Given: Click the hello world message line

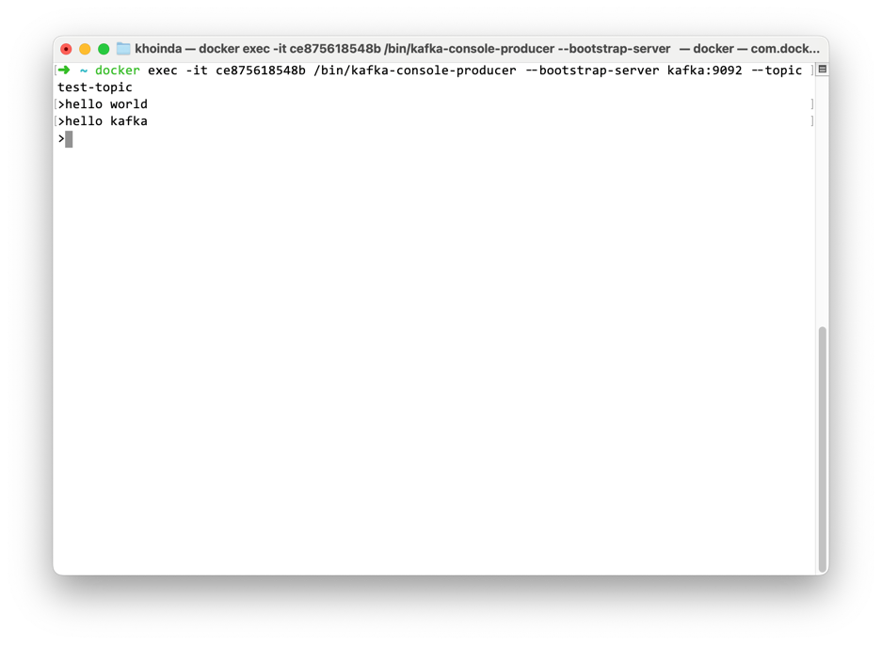Looking at the screenshot, I should pos(106,104).
